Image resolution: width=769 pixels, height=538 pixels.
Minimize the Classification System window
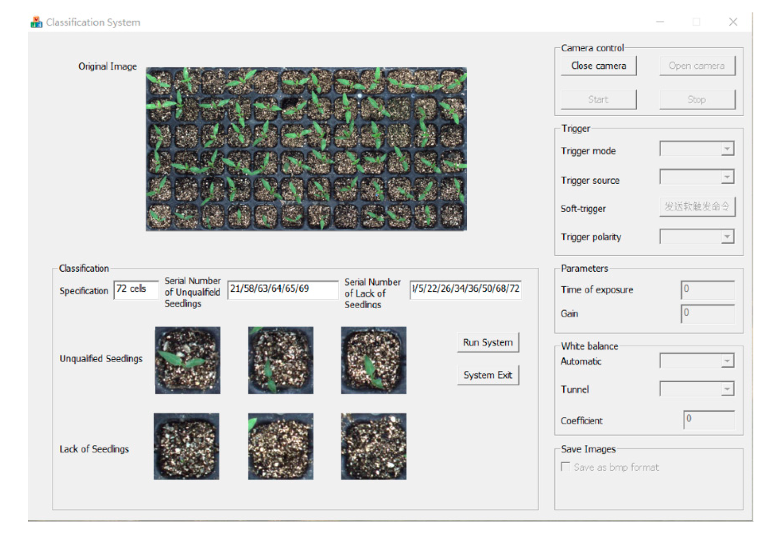click(660, 22)
